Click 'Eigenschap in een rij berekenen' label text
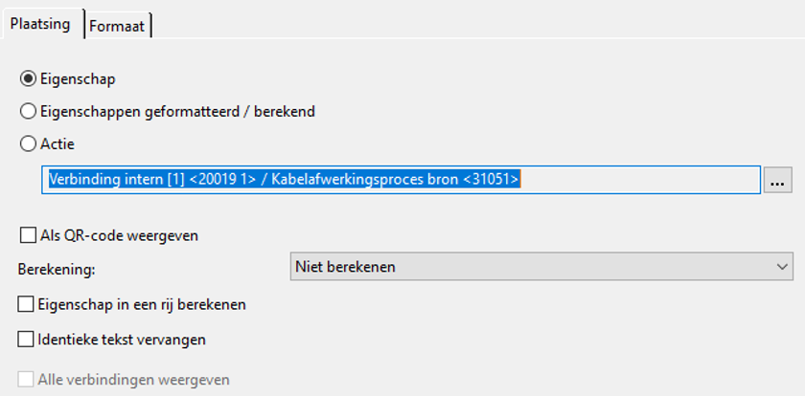This screenshot has width=805, height=396. pyautogui.click(x=142, y=305)
